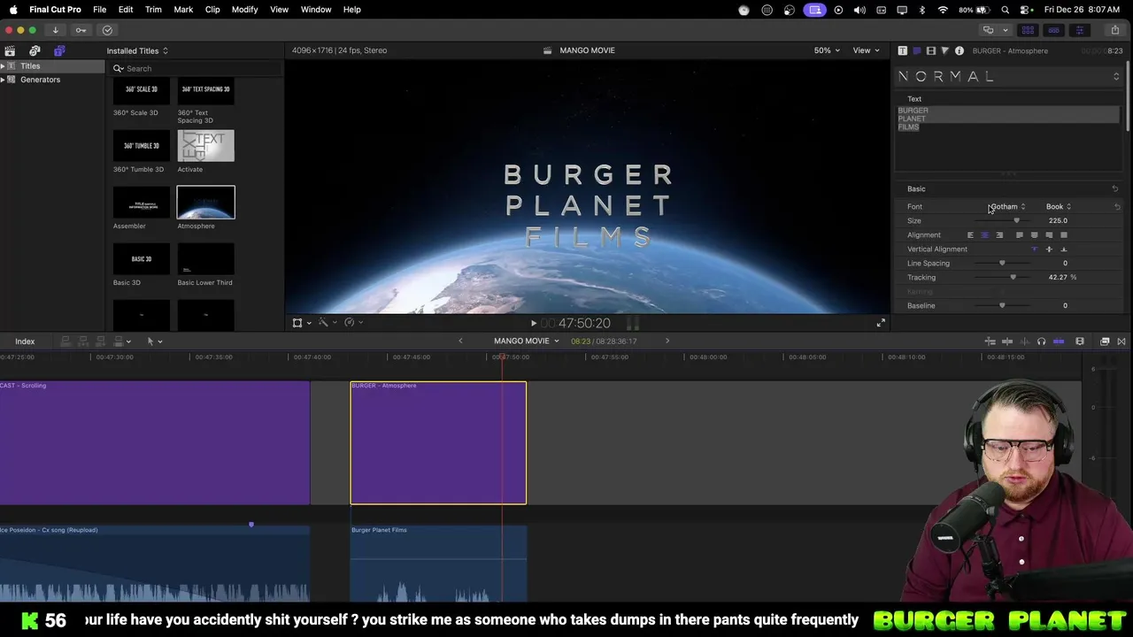Image resolution: width=1133 pixels, height=637 pixels.
Task: Toggle skimming in timeline
Action: click(1007, 342)
